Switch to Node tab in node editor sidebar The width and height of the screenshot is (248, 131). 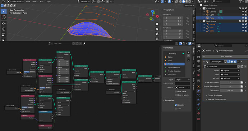[194, 58]
